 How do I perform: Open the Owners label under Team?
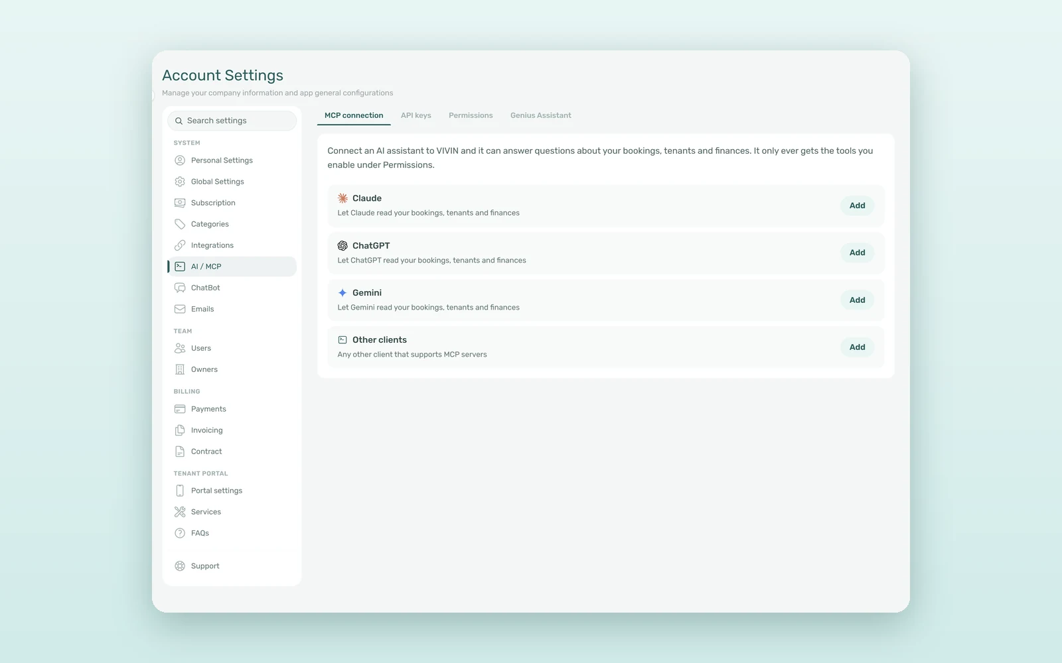[204, 369]
